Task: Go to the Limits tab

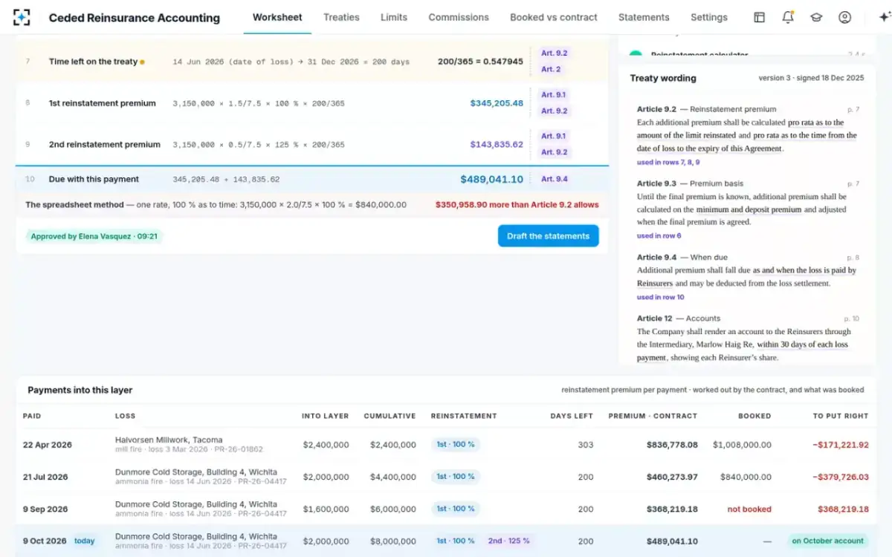Action: pyautogui.click(x=394, y=17)
